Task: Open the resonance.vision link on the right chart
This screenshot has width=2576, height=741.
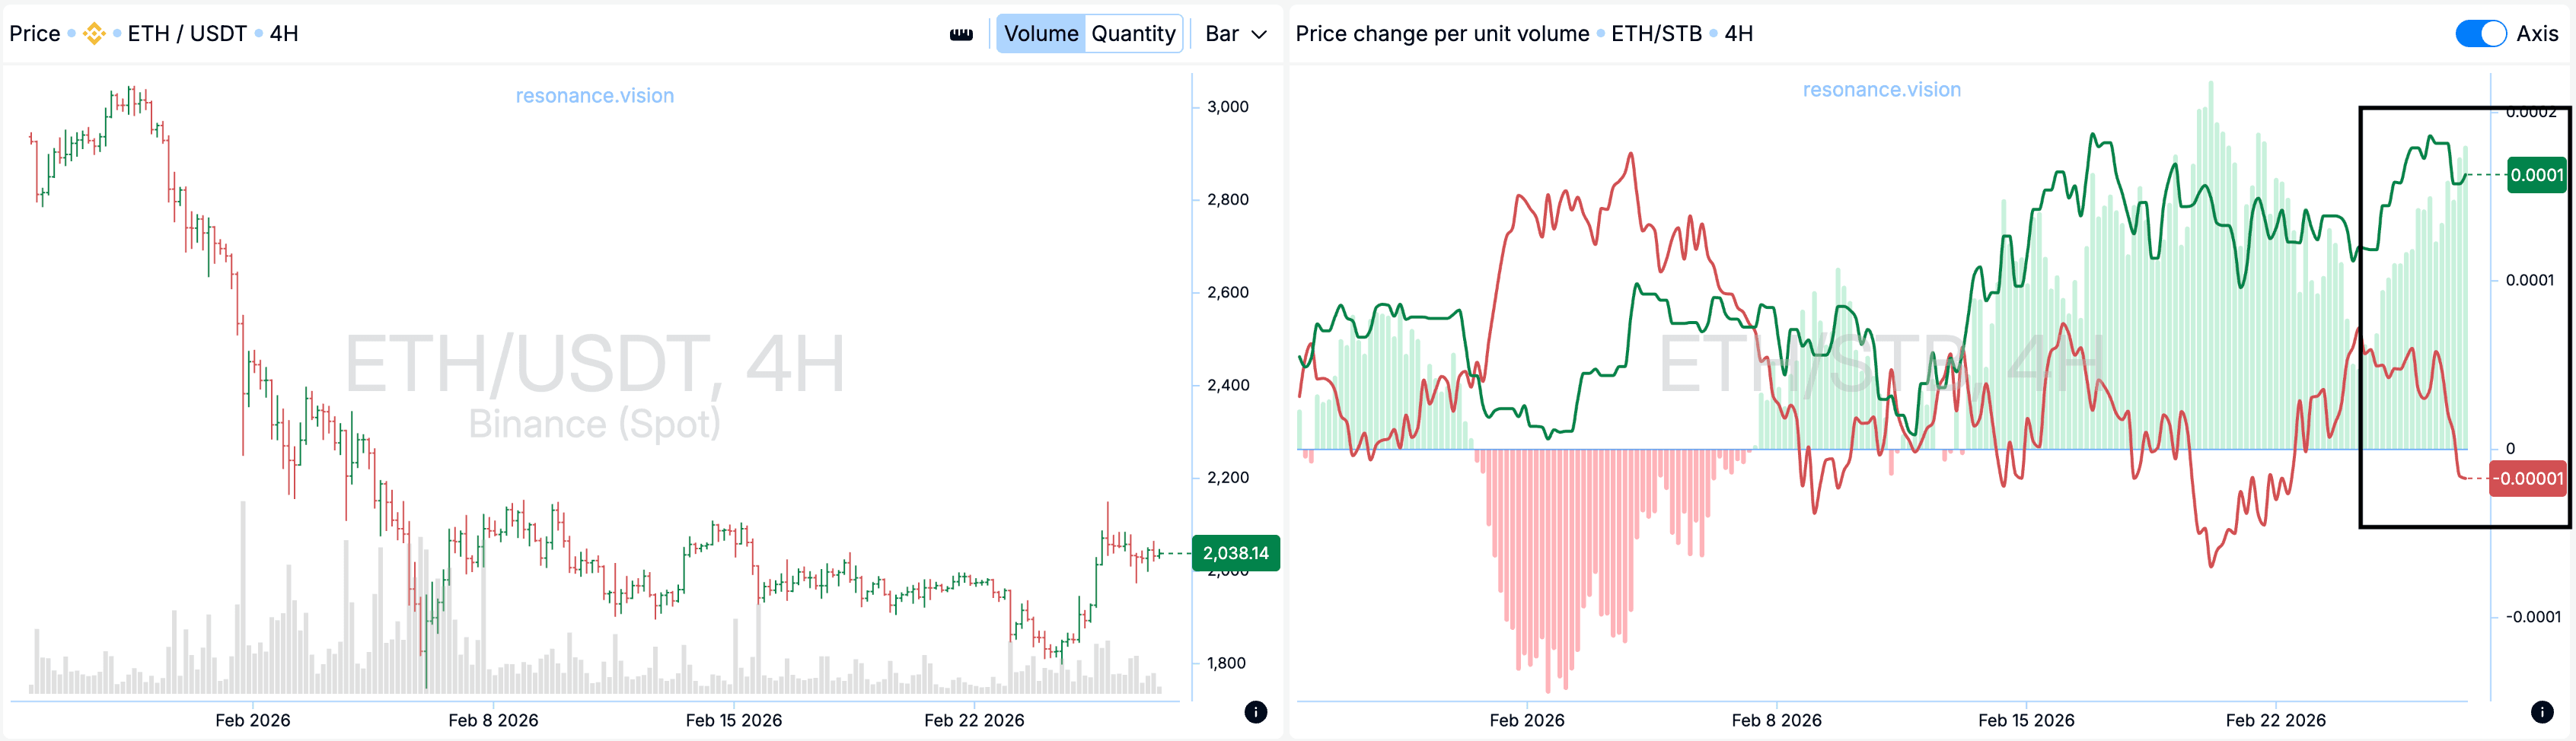Action: click(1881, 90)
